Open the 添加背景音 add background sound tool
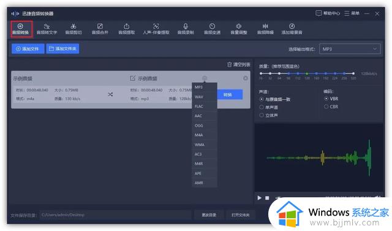Image resolution: width=392 pixels, height=231 pixels. click(x=292, y=29)
